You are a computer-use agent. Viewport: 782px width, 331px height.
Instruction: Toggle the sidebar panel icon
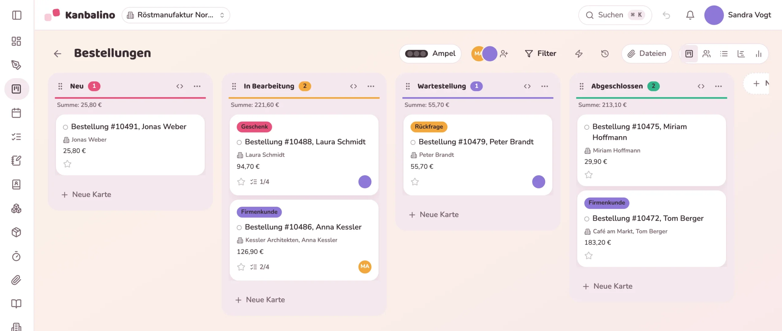pyautogui.click(x=16, y=15)
